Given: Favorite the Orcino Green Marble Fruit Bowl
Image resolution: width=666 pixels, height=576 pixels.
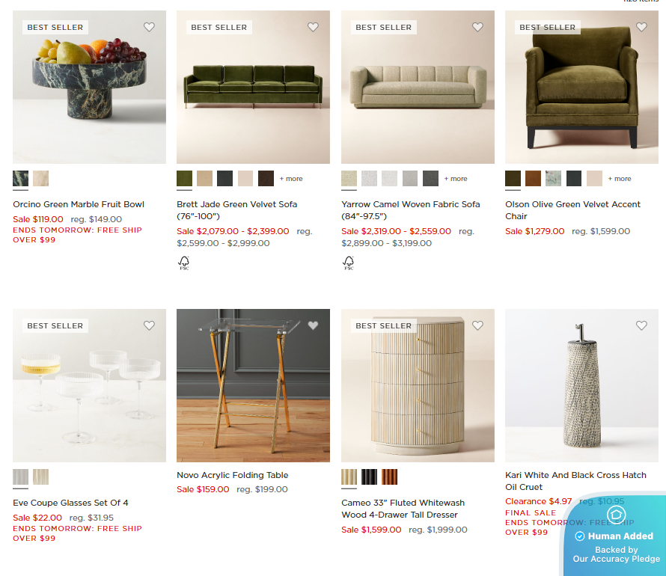Looking at the screenshot, I should tap(149, 27).
